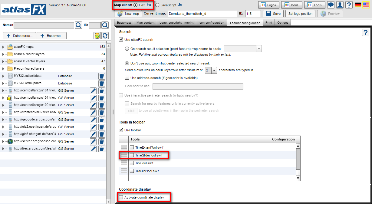Expand the Preconfigured layers folder

coord(3,68)
